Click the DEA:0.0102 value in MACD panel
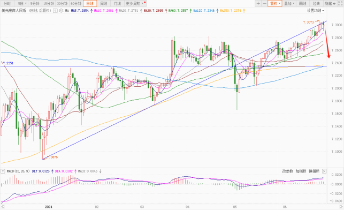This screenshot has width=344, height=210. (x=64, y=171)
